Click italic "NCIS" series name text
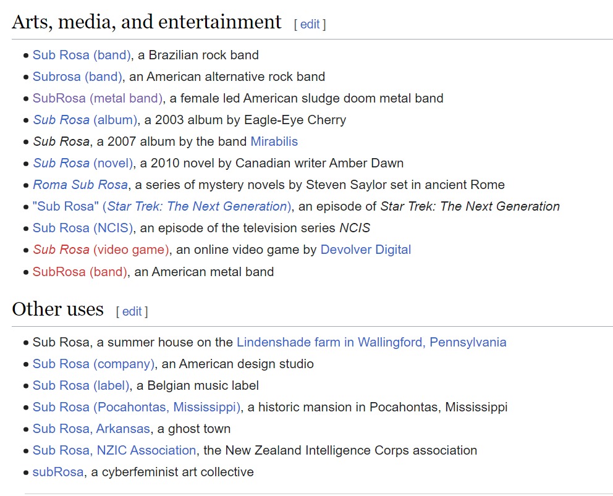Screen dimensions: 613x496 pos(355,228)
